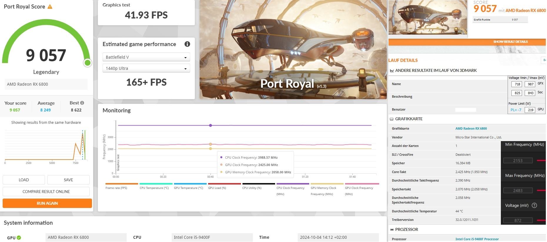
Task: Click the SAVE button
Action: (68, 180)
